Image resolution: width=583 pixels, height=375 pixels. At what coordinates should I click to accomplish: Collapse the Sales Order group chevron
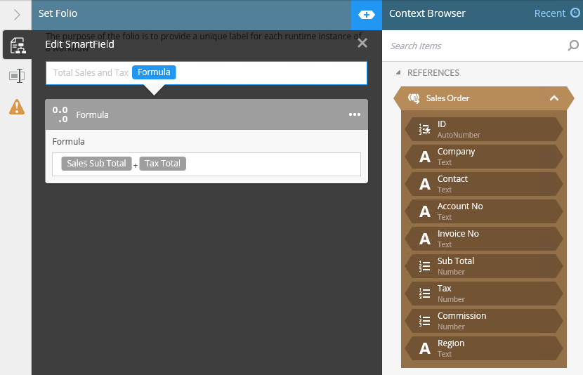[554, 98]
